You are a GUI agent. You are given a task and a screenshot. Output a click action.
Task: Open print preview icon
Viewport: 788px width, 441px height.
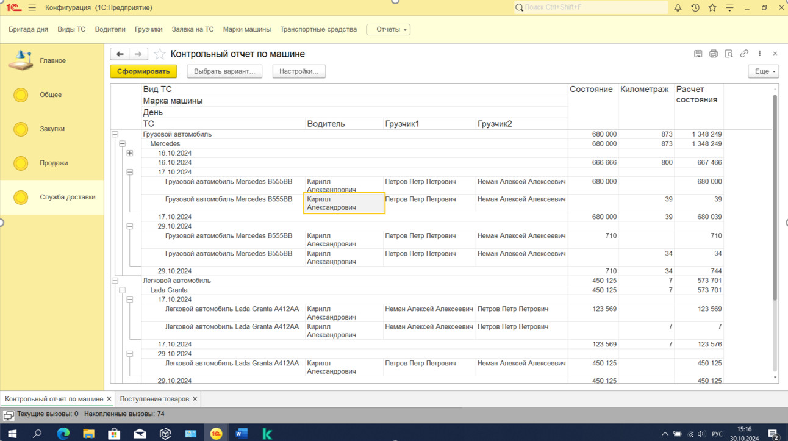point(729,54)
